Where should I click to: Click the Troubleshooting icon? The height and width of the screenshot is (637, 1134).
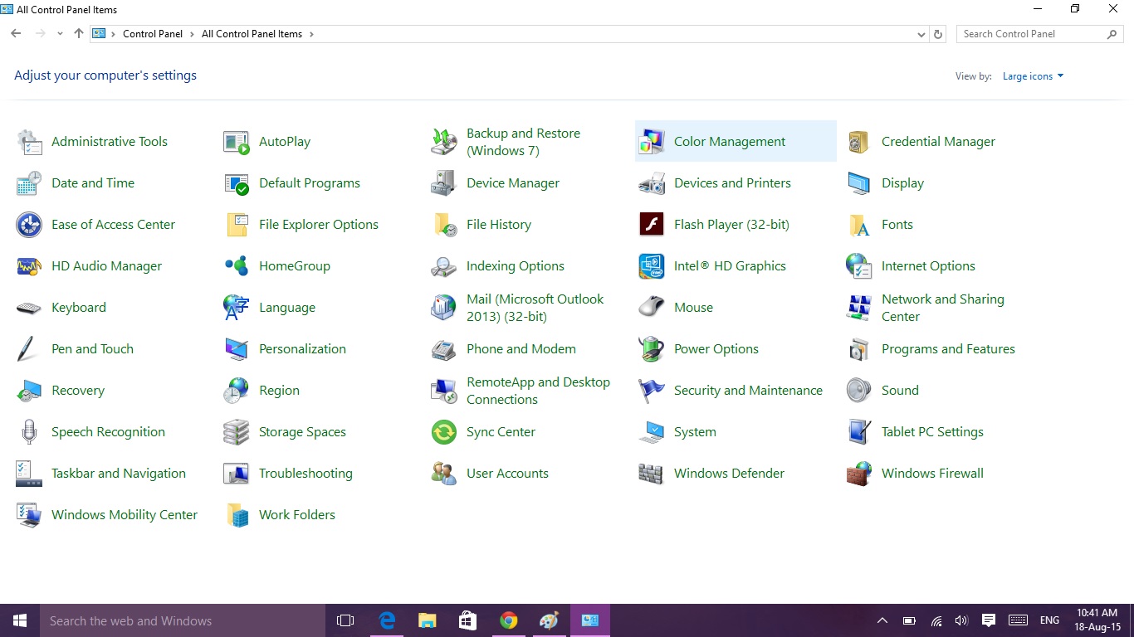(x=237, y=474)
